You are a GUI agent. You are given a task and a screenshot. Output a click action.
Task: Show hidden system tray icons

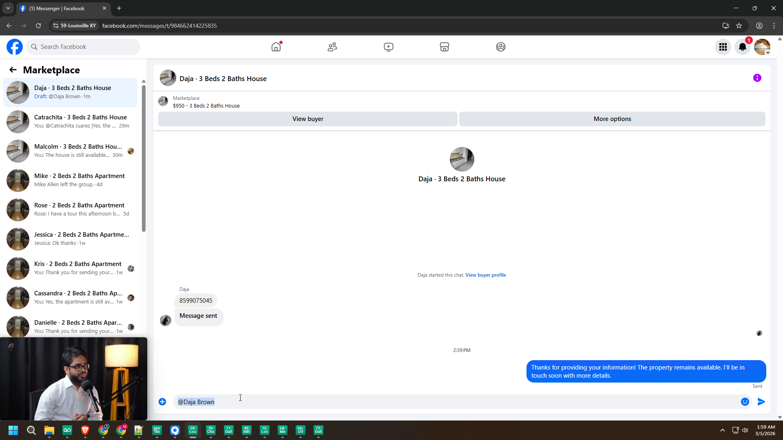(723, 430)
